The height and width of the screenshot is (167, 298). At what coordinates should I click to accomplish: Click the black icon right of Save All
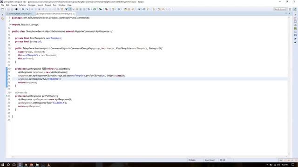(17, 9)
